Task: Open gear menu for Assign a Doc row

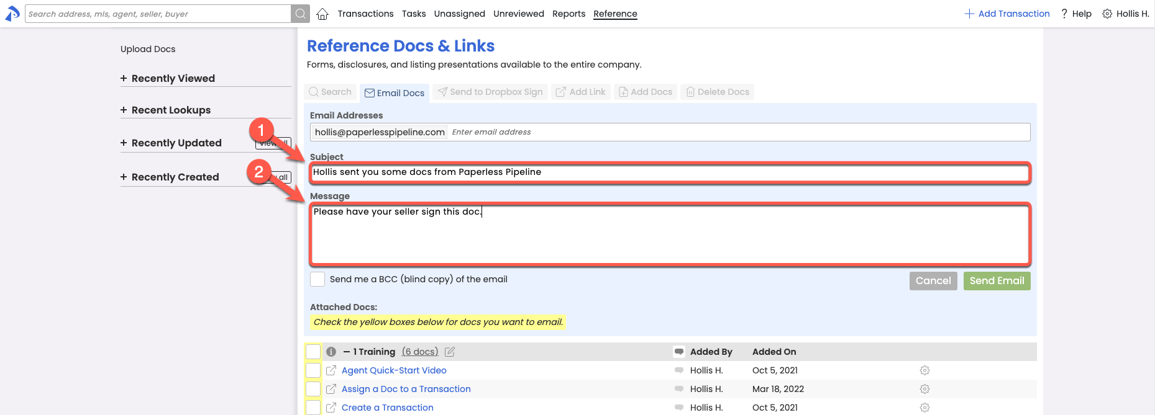Action: 924,389
